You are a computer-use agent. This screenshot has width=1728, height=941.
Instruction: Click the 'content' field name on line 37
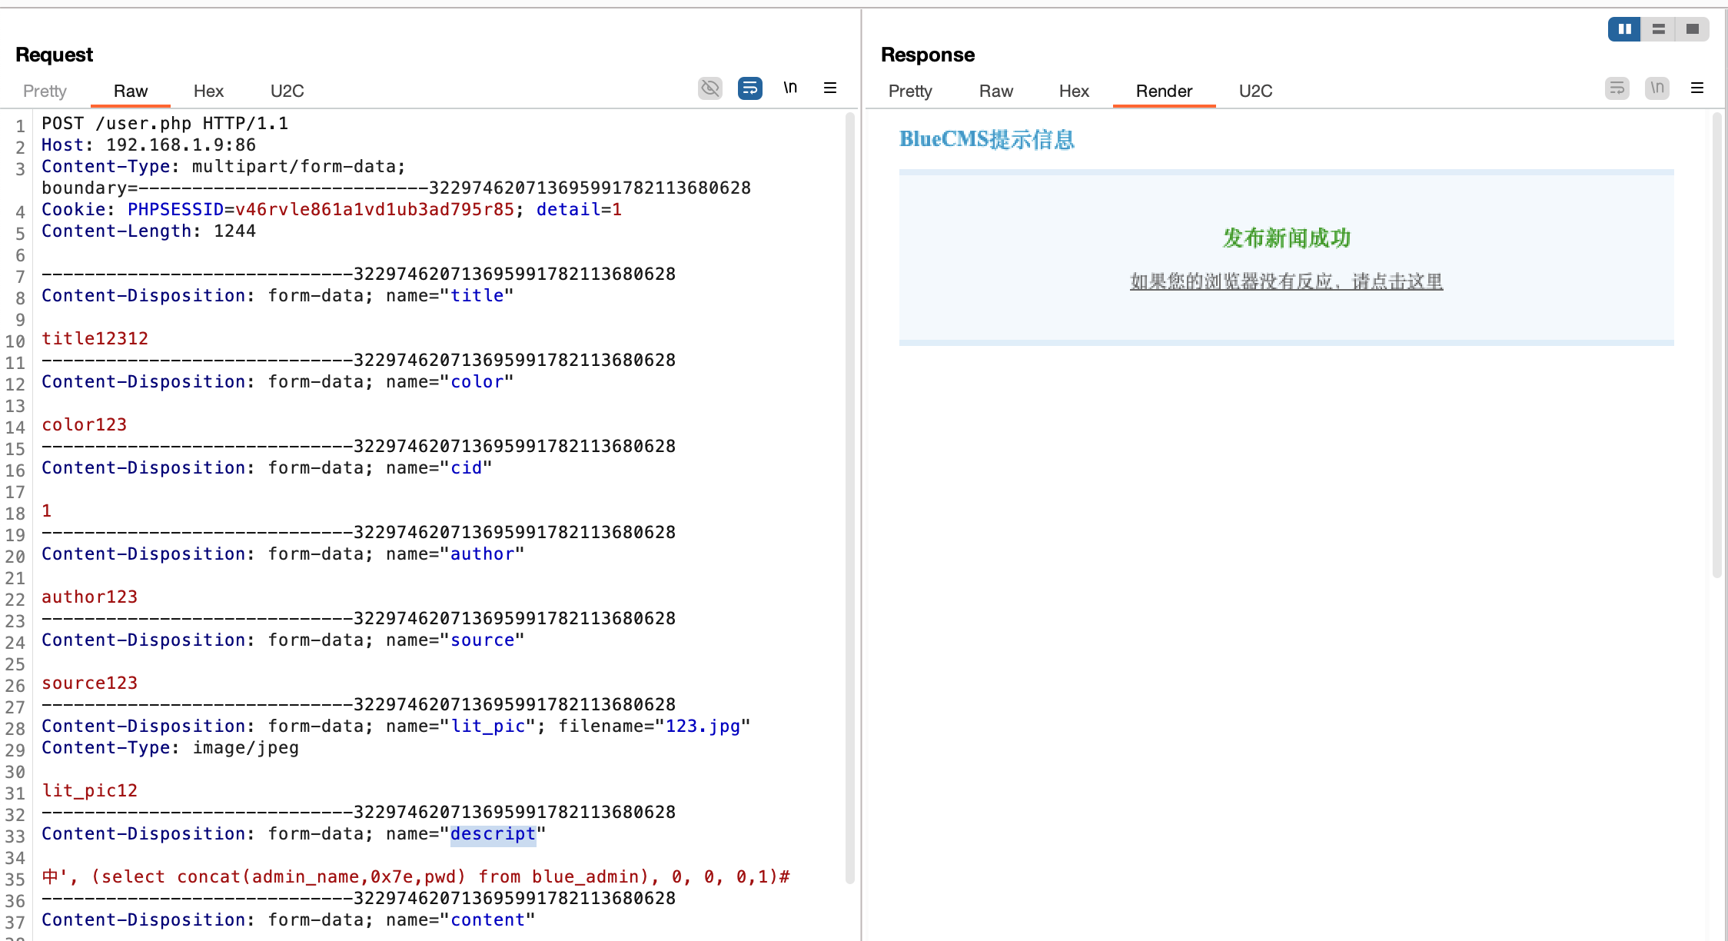click(x=487, y=919)
